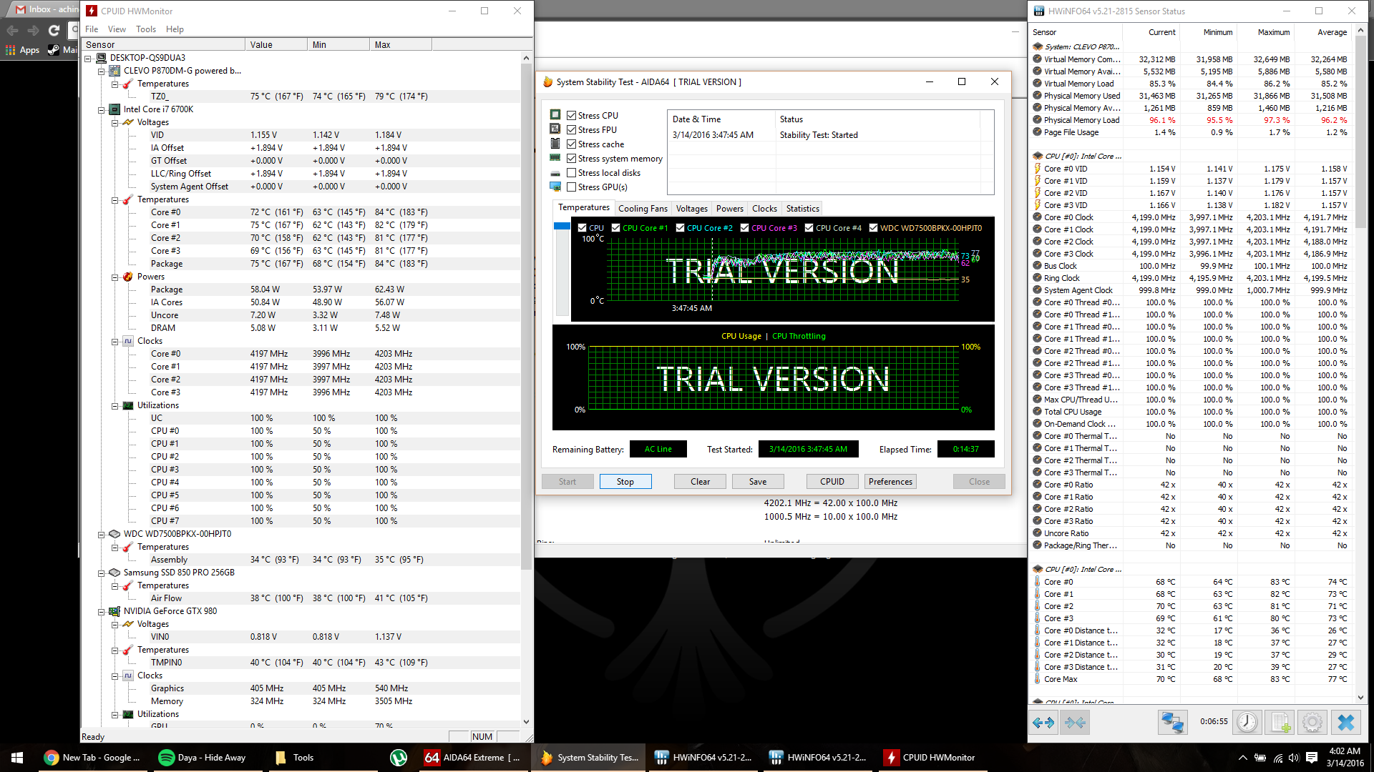This screenshot has width=1374, height=772.
Task: Open HWiNFO sensor settings gear icon
Action: (1312, 723)
